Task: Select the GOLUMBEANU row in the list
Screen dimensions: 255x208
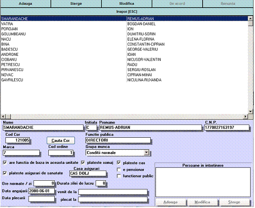Action: (x=13, y=34)
